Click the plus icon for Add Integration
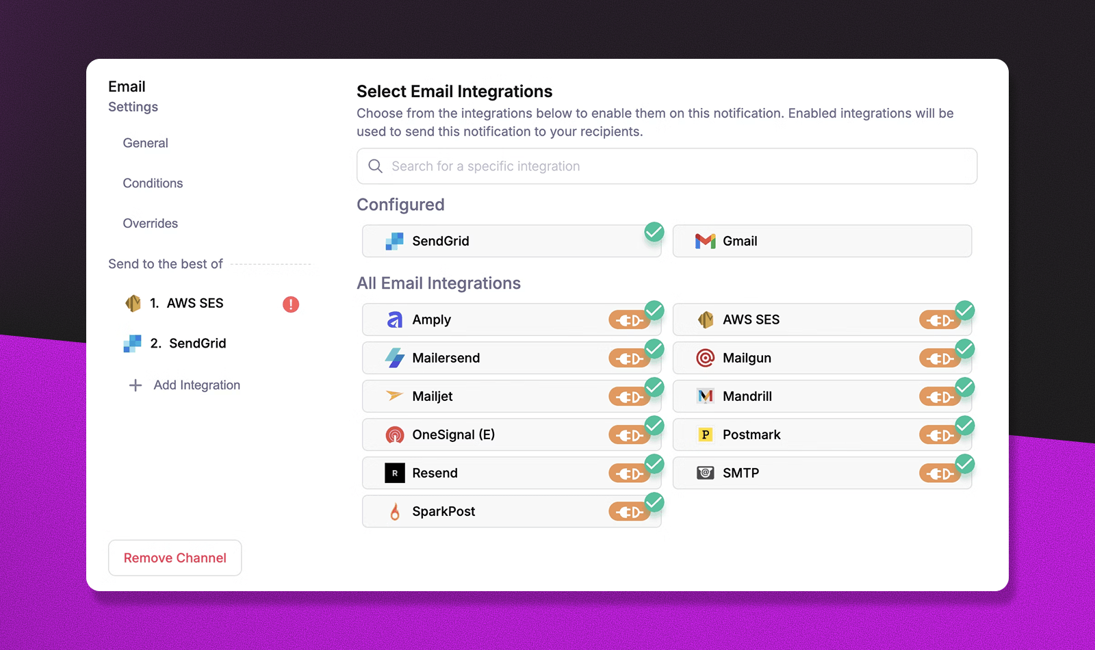This screenshot has width=1095, height=650. pos(136,385)
